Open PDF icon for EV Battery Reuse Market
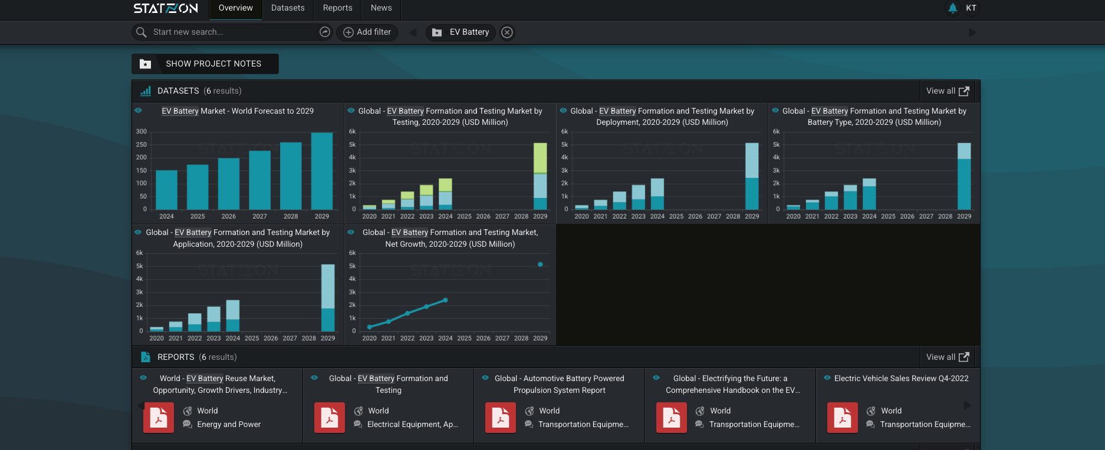Viewport: 1105px width, 450px height. 159,418
